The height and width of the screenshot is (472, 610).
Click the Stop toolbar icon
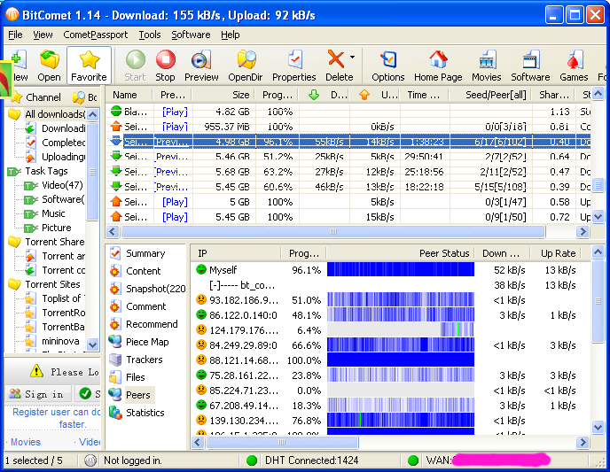click(x=165, y=66)
